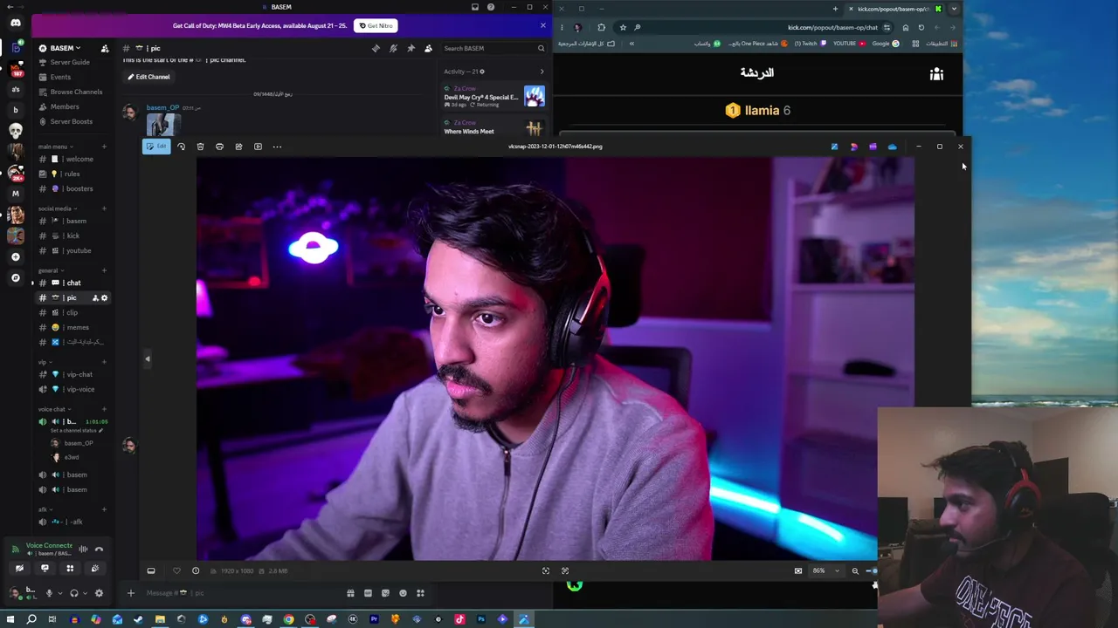Zoom out using the magnifier minus icon
Screen dimensions: 1118x628
coord(855,571)
